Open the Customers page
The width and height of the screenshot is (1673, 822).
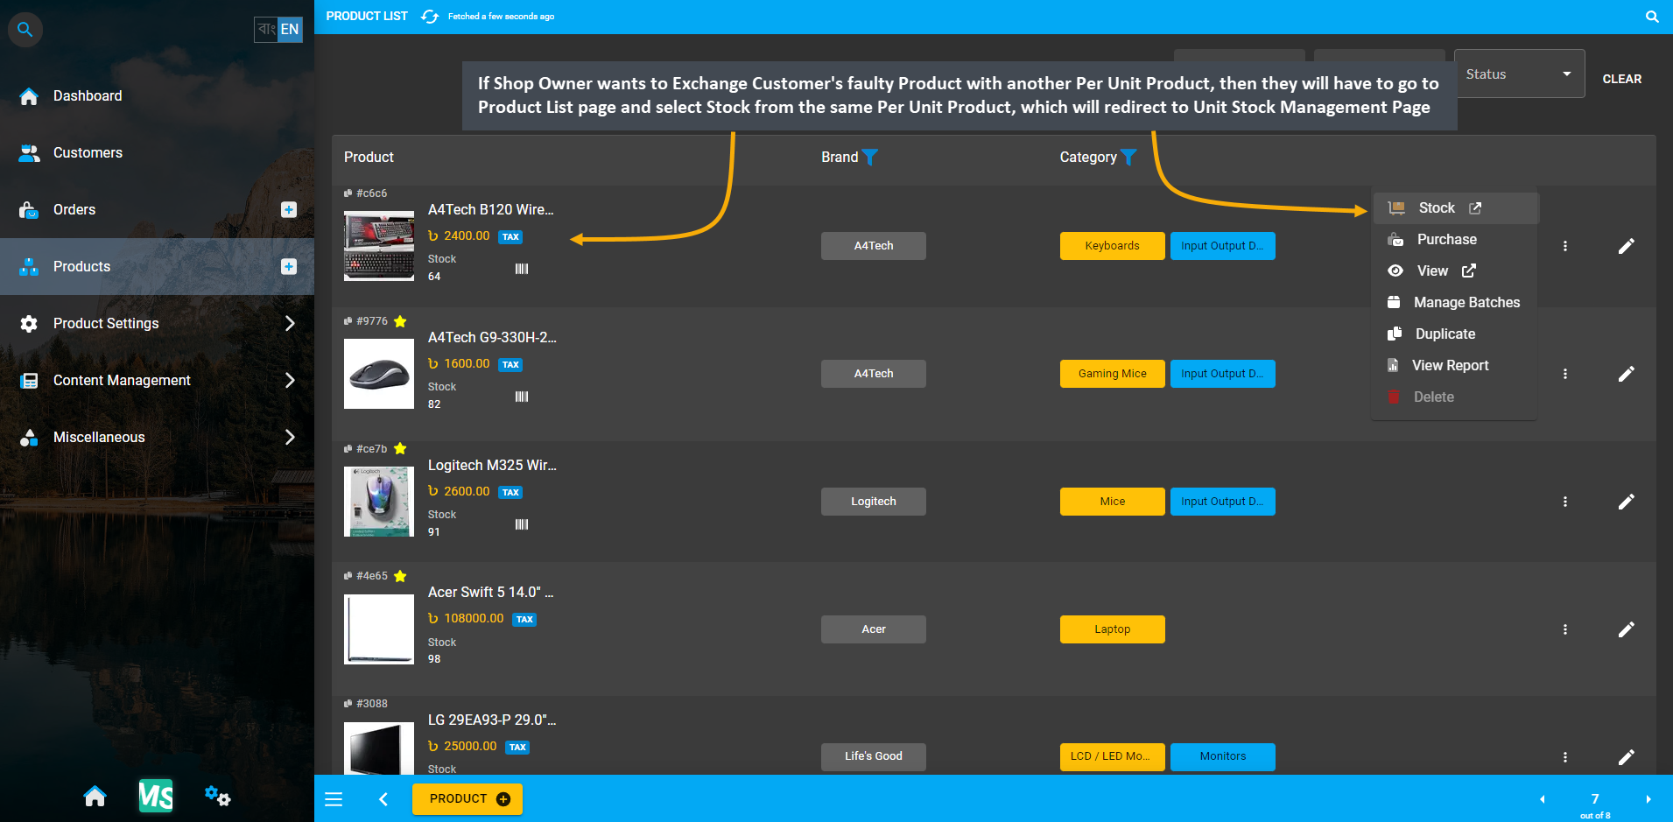(x=88, y=153)
